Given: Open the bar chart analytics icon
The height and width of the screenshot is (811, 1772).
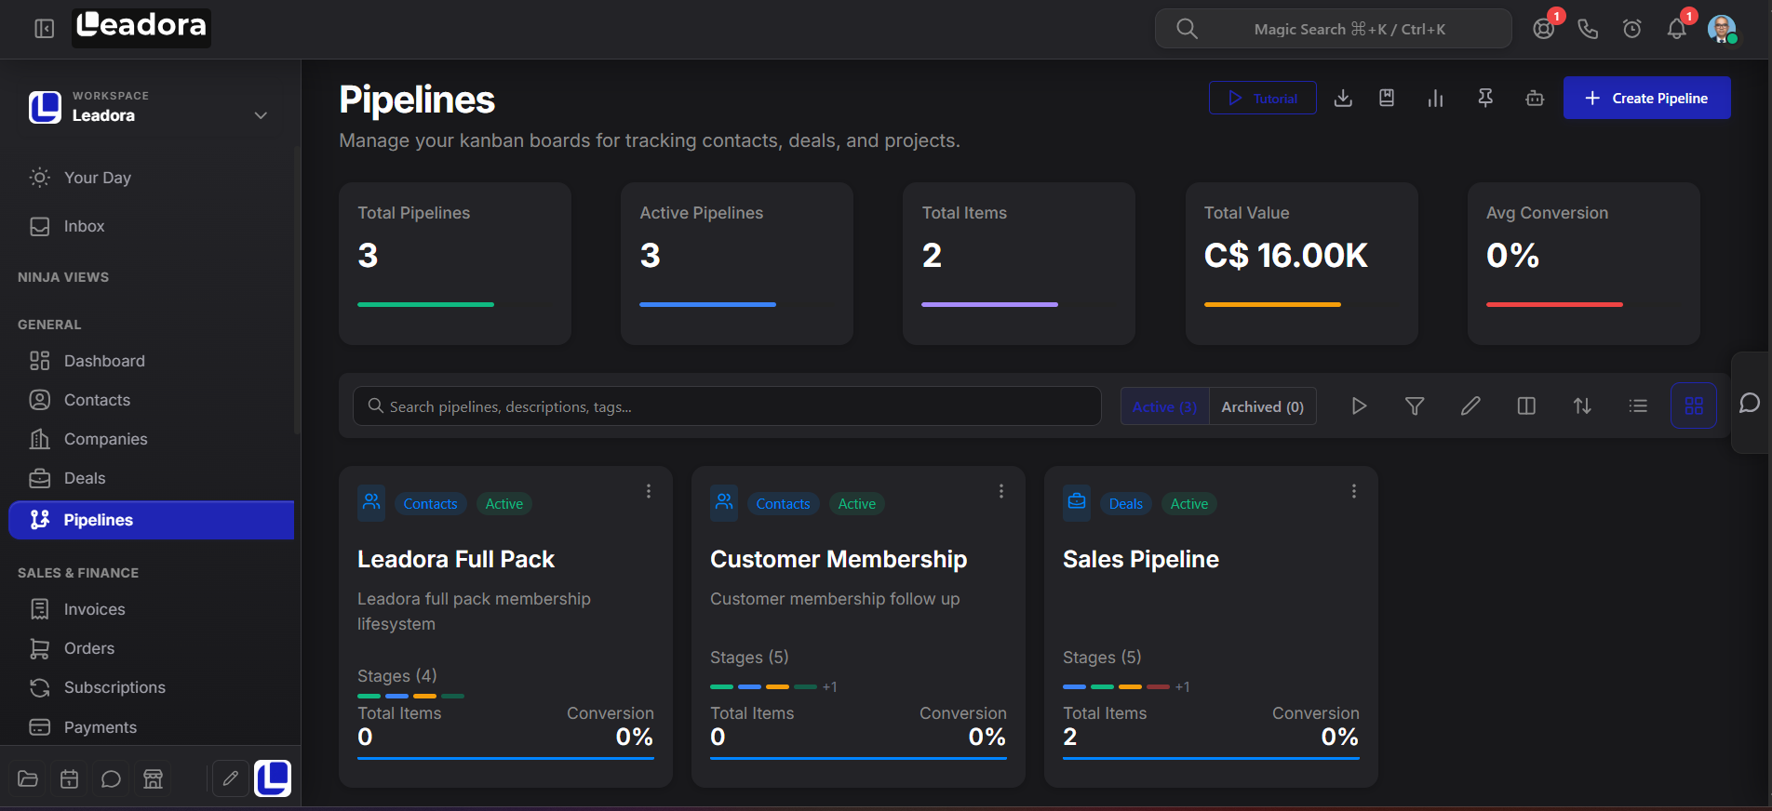Looking at the screenshot, I should coord(1436,98).
